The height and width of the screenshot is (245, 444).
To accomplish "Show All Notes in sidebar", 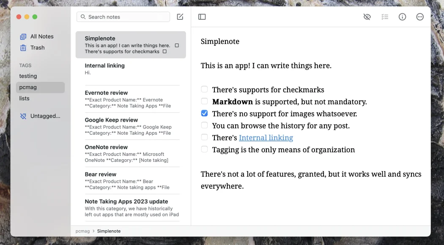I will point(41,36).
